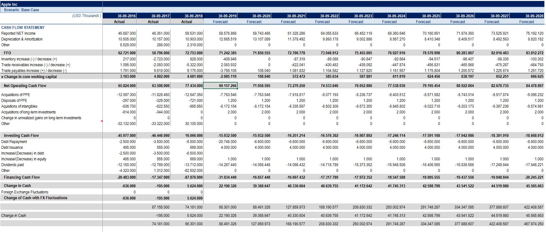Viewport: 546px width, 232px height.
Task: Click Change of Cash with FX Fluctuations label
Action: tap(35, 198)
